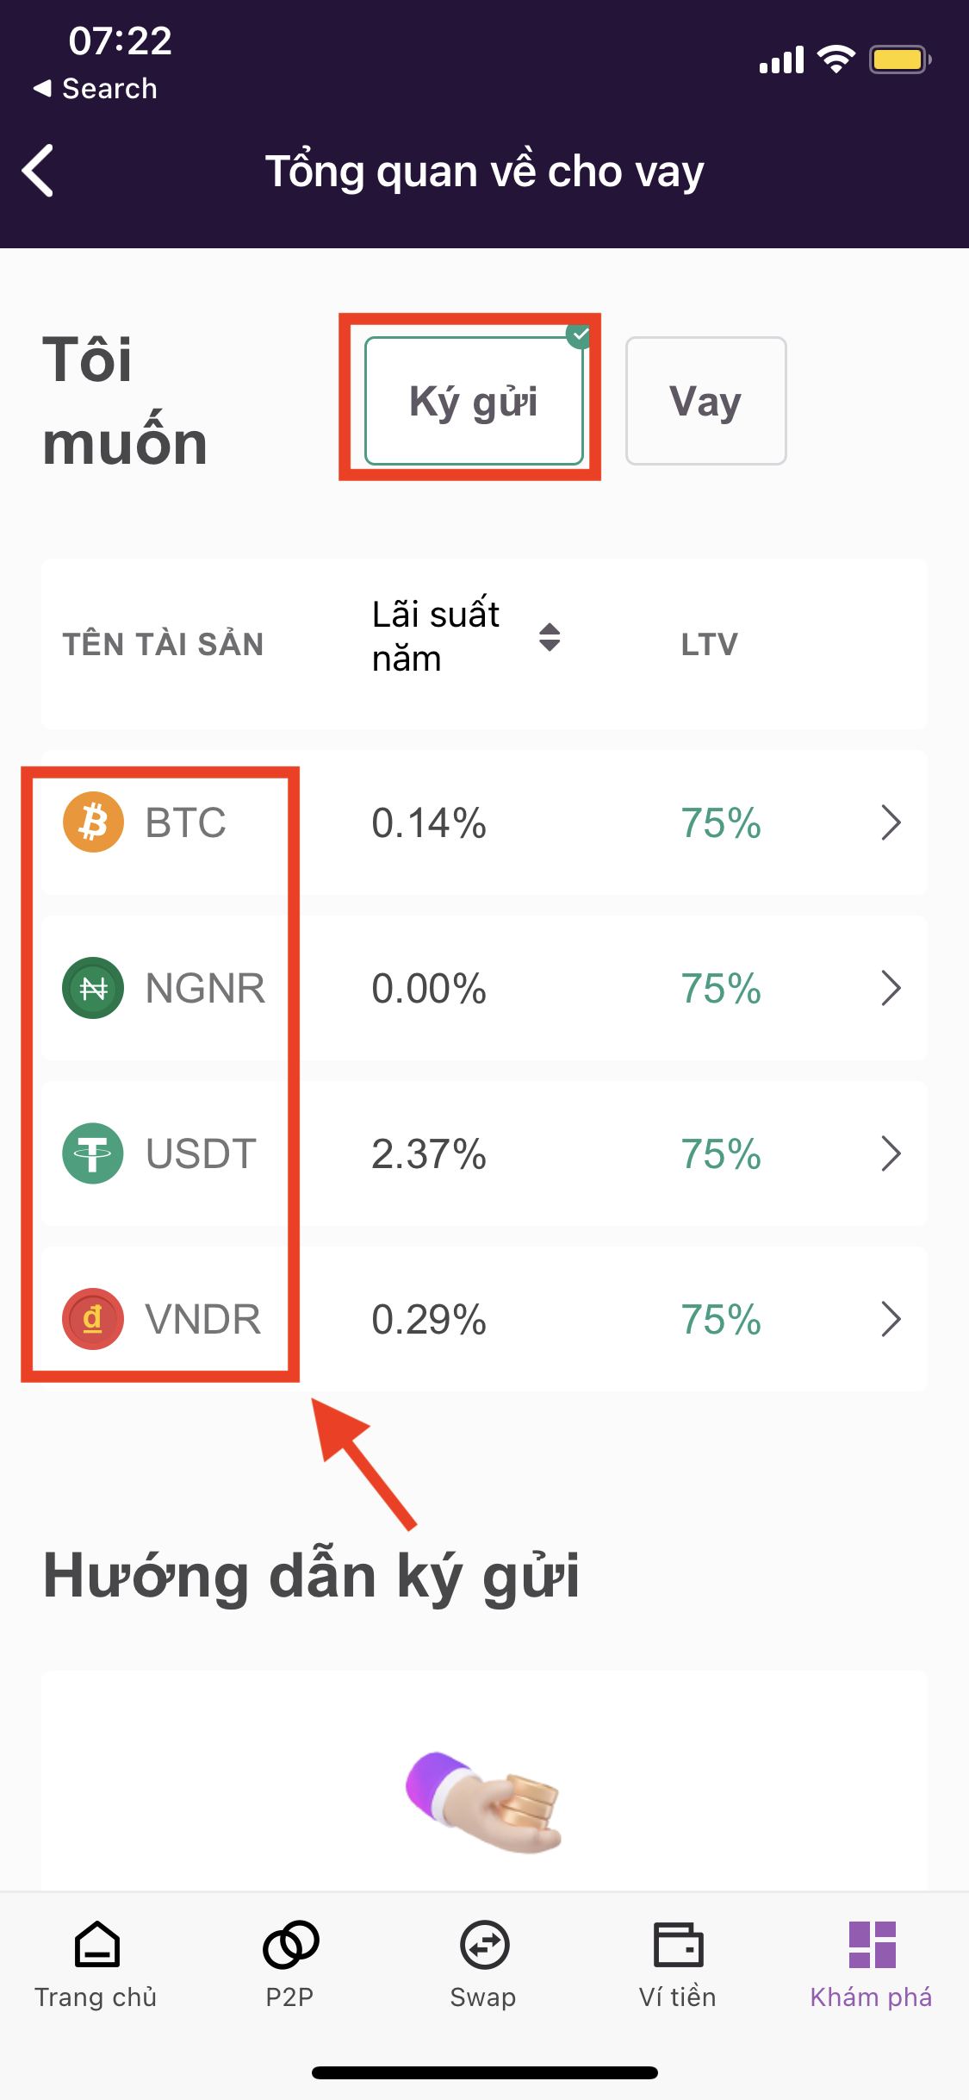Tap the VNDR coin icon

93,1319
